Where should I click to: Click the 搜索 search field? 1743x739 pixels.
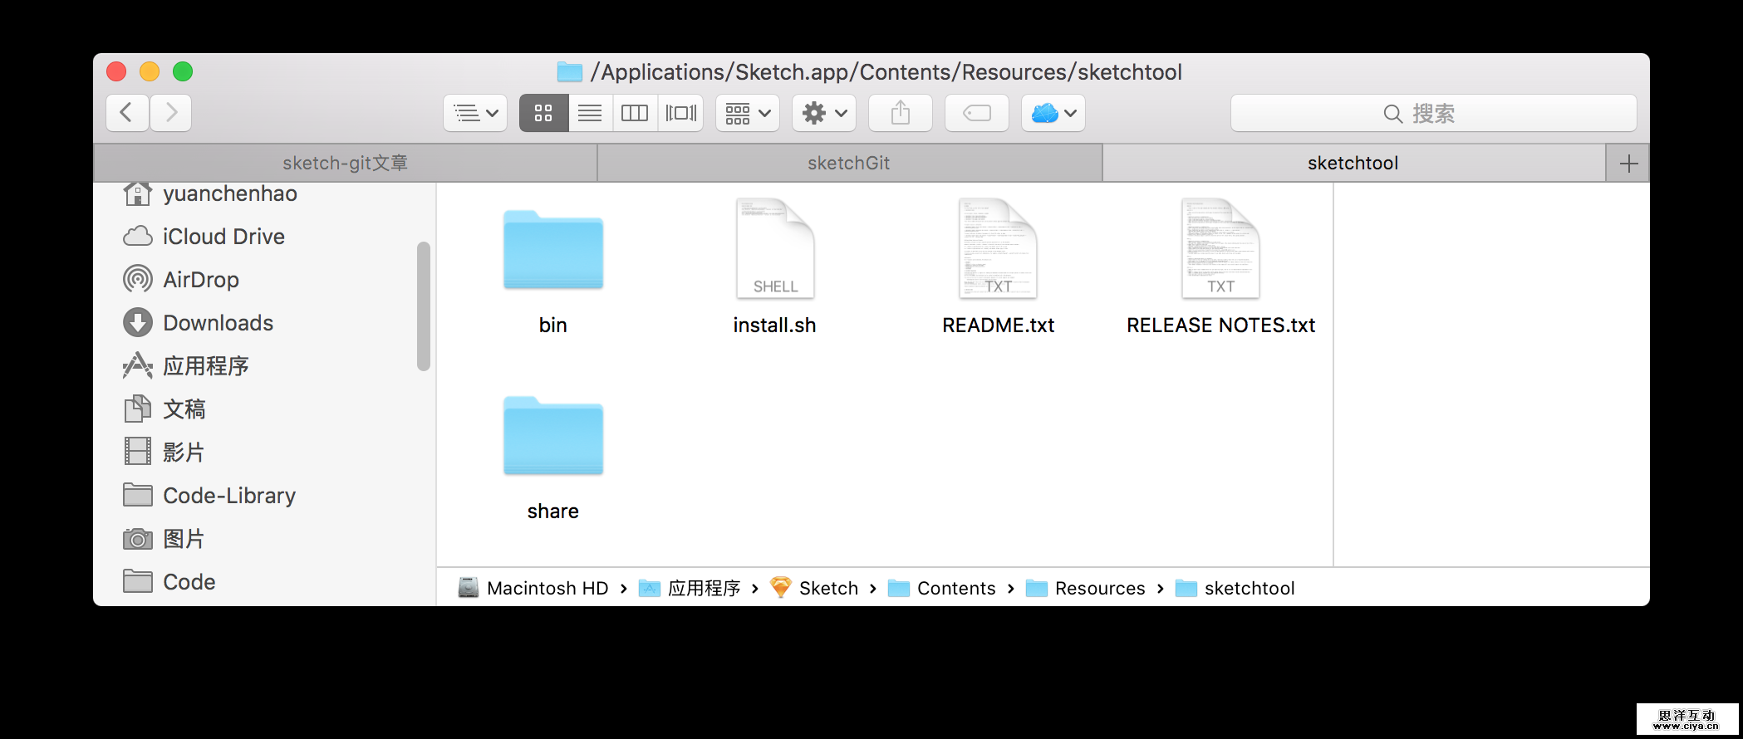tap(1433, 113)
